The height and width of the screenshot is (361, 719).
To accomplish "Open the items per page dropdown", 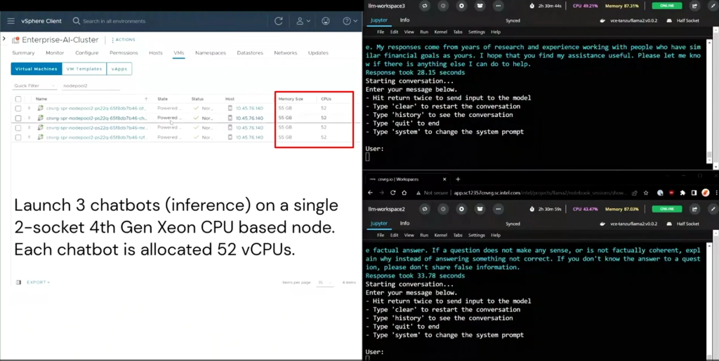I will [325, 282].
